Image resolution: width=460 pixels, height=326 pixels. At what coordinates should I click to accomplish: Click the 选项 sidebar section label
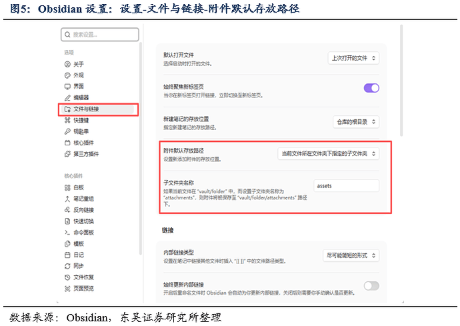[69, 53]
